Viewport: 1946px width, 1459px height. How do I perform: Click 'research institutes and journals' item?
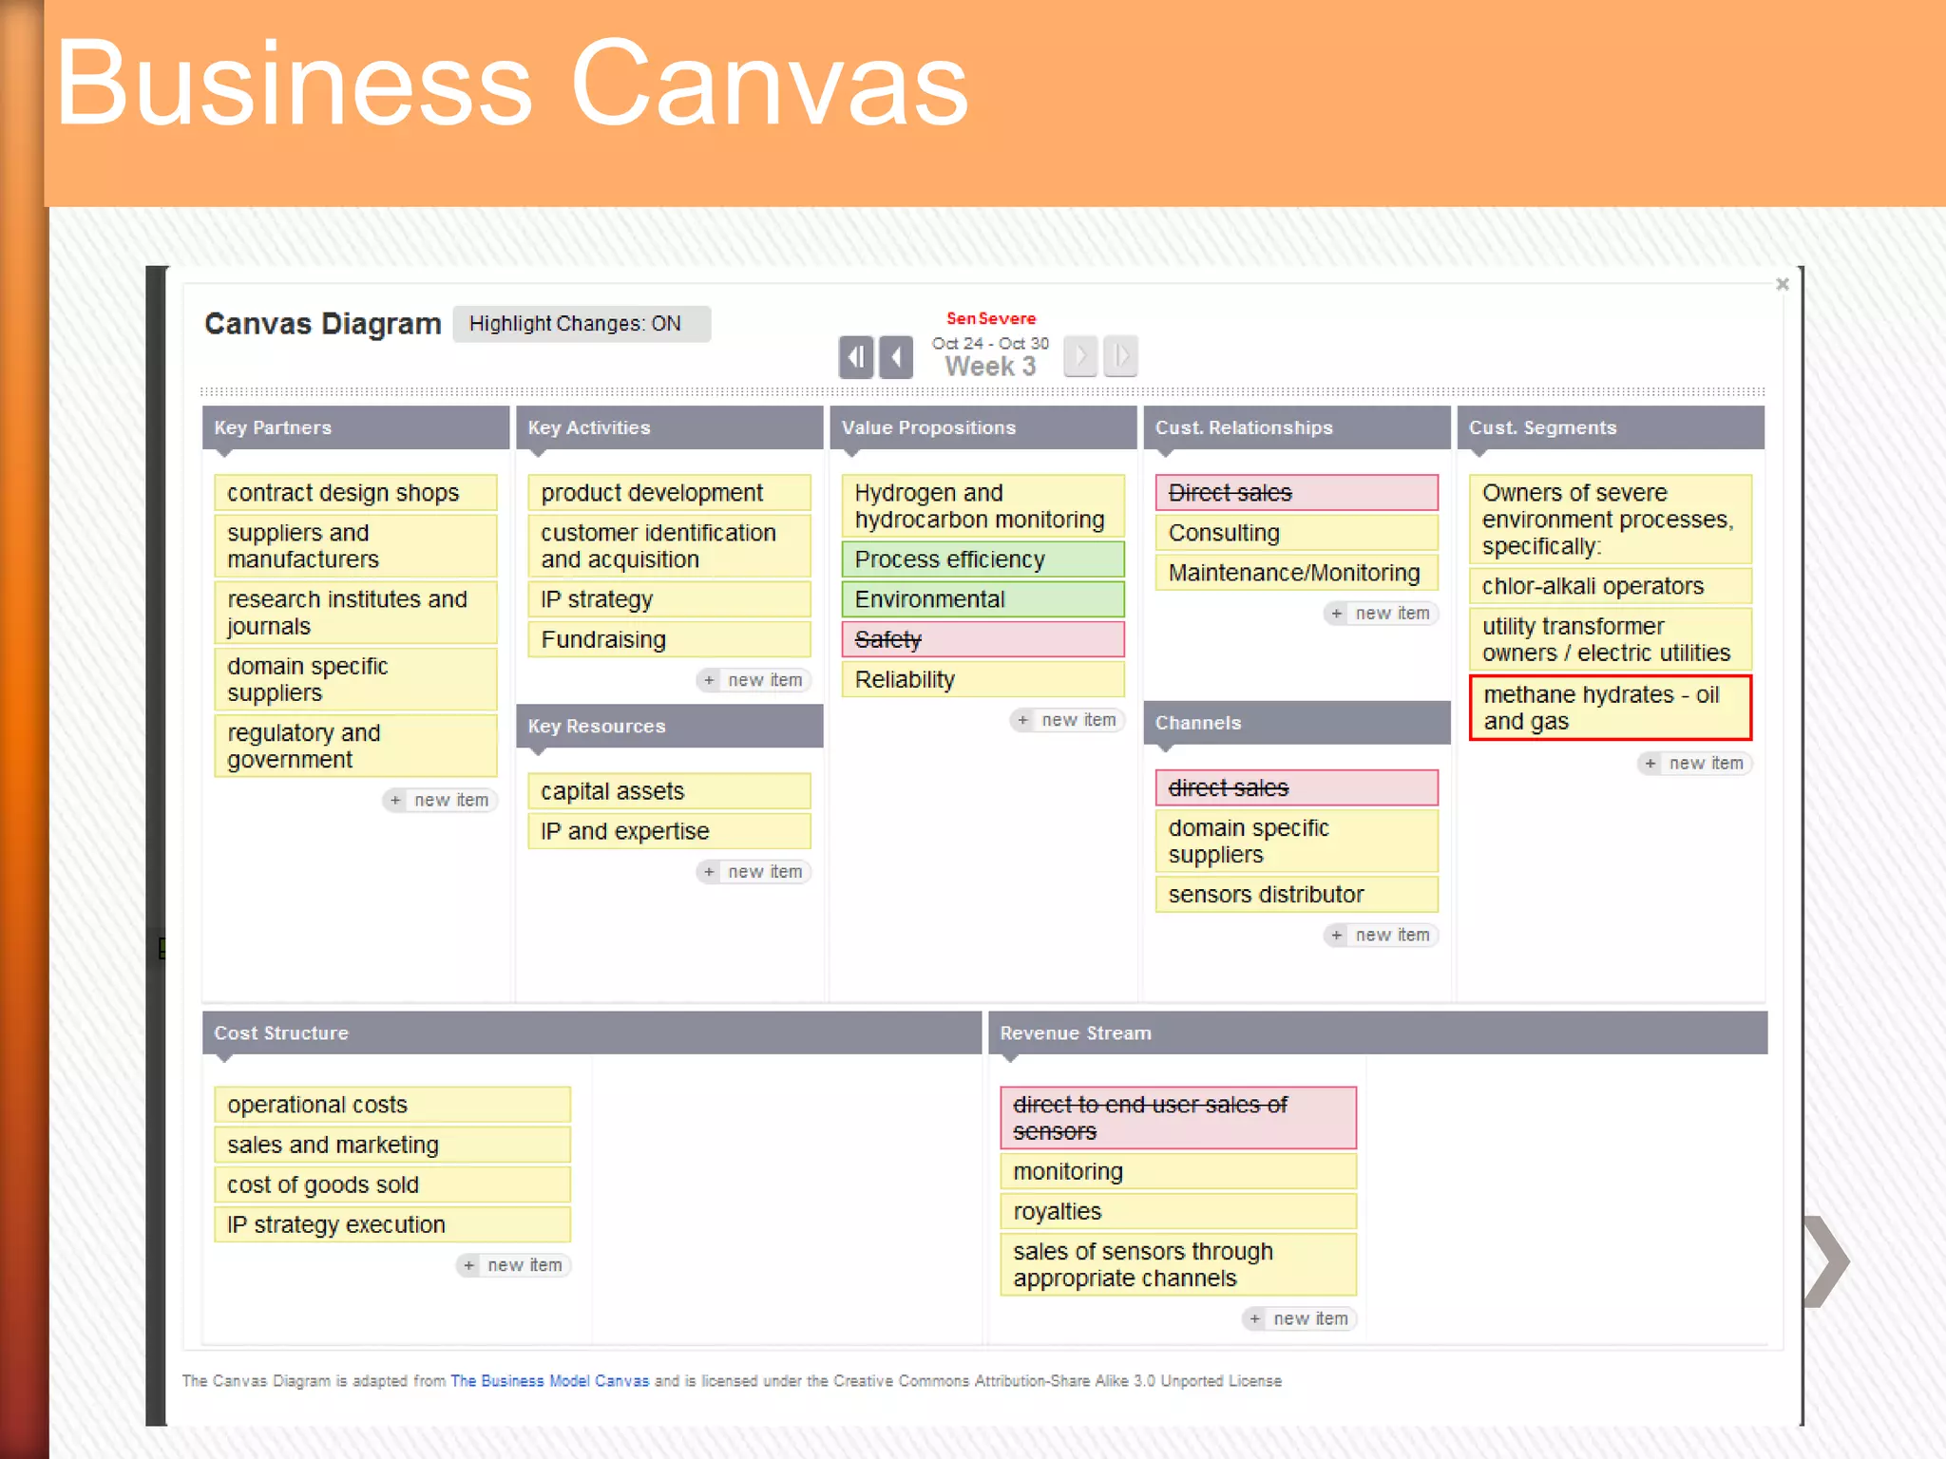[355, 613]
